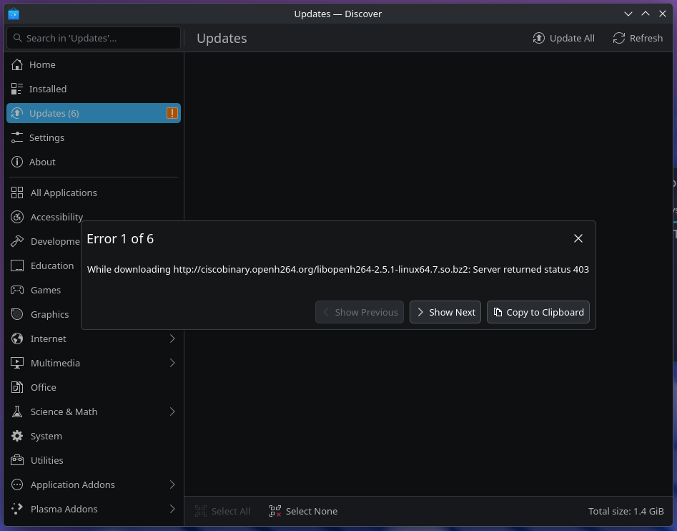
Task: Select the Games category icon
Action: (17, 290)
